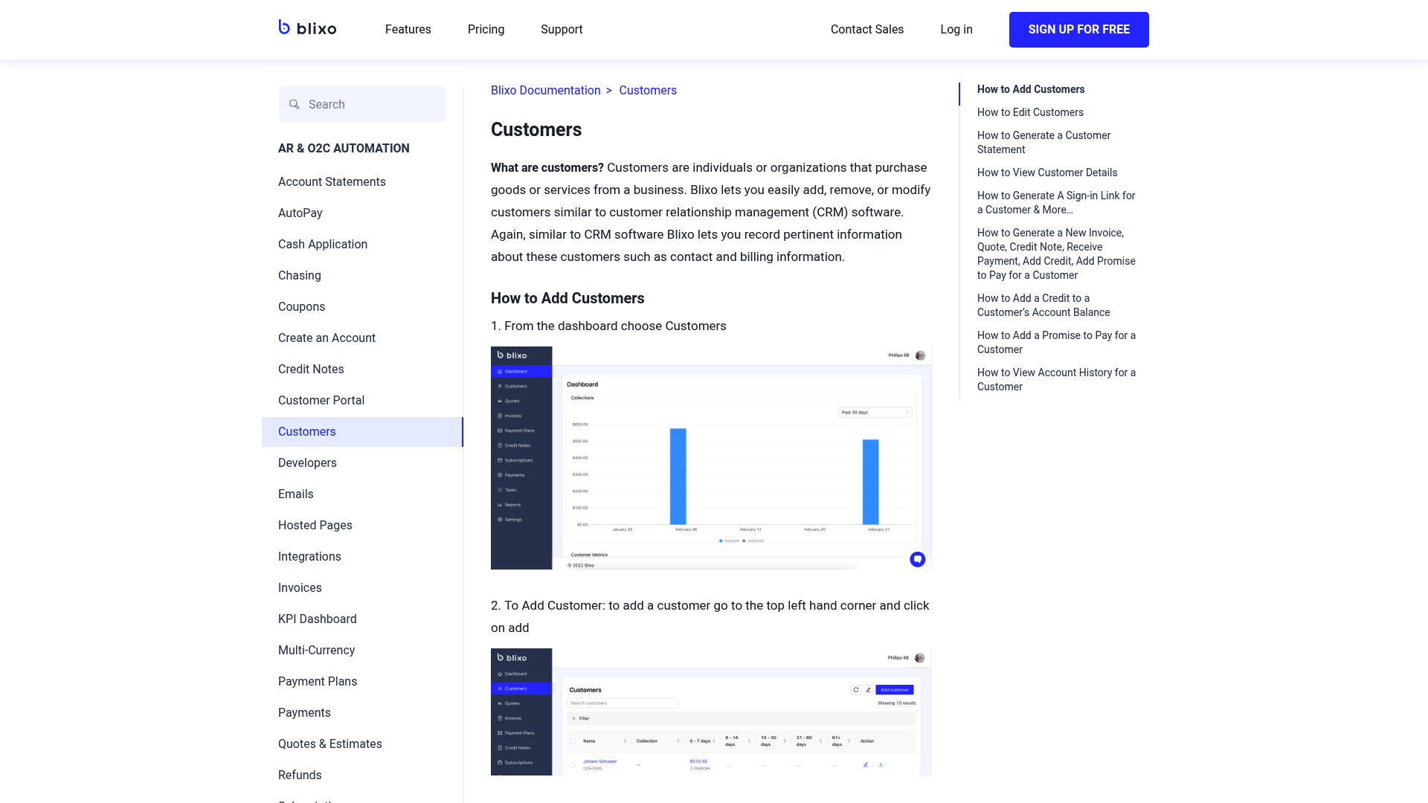1428x803 pixels.
Task: Jump to Generate a New Invoice, Quote section
Action: (1056, 254)
